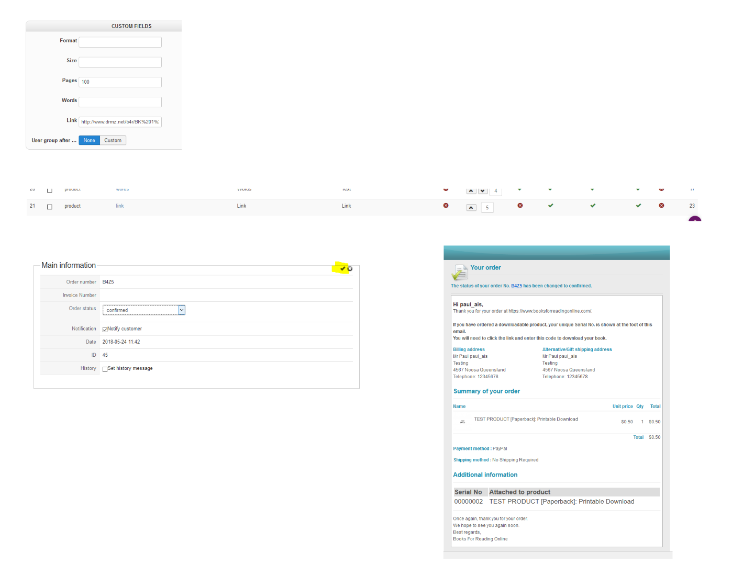Image resolution: width=754 pixels, height=565 pixels.
Task: Click the Summary of your order heading
Action: coord(486,391)
